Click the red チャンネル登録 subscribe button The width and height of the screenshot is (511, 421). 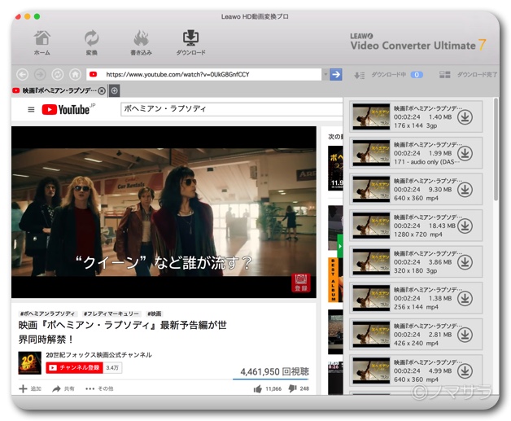point(74,368)
